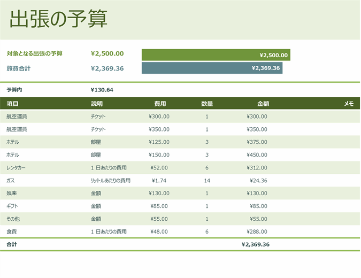Click the 出張の予算 title heading
Viewport: 361px width, 278px height.
pos(58,19)
